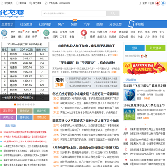Open headline 4月69城环比上涨
Viewport: 167px width, 167px height.
pyautogui.click(x=86, y=147)
